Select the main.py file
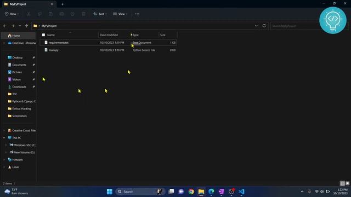This screenshot has height=197, width=351. click(108, 50)
